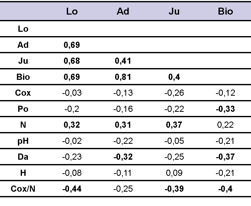The image size is (251, 206).
Task: Select the -0,33 value in Po row
Action: point(225,109)
